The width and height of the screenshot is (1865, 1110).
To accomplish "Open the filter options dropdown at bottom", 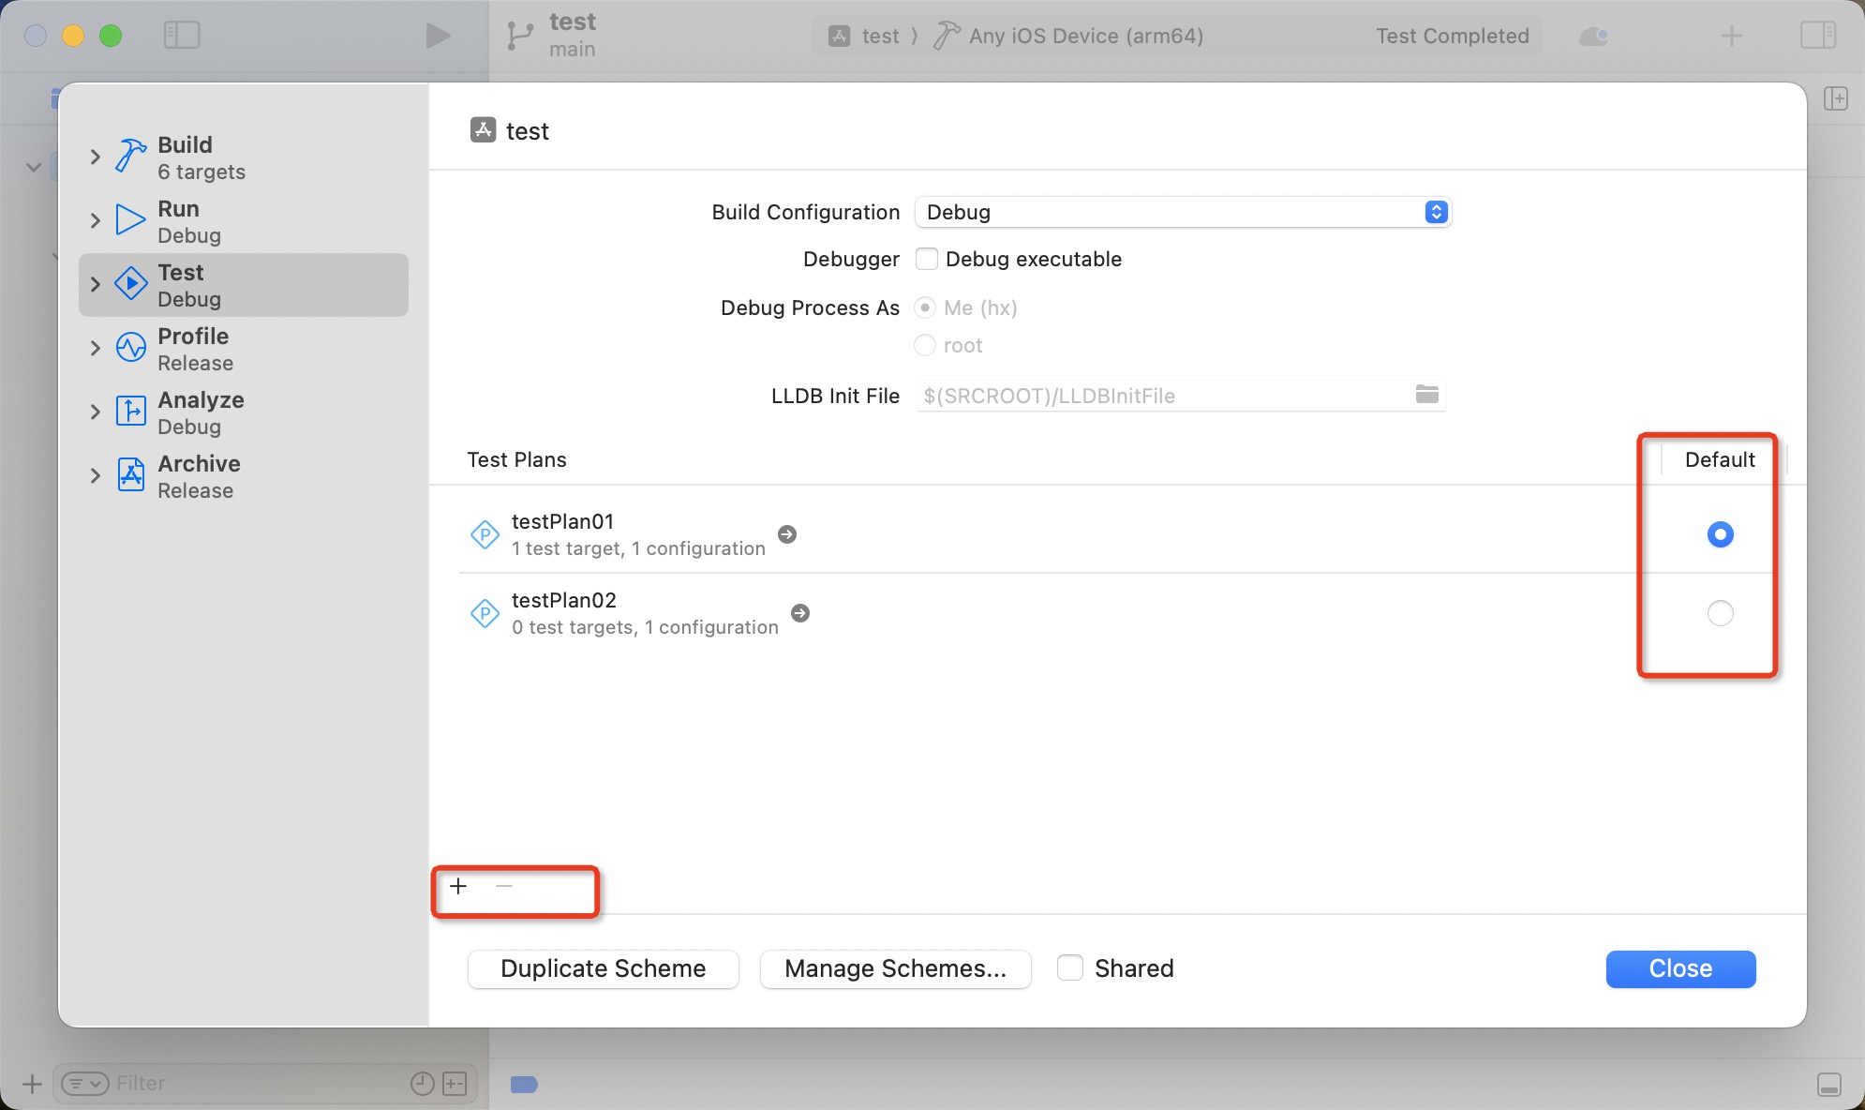I will (x=85, y=1084).
